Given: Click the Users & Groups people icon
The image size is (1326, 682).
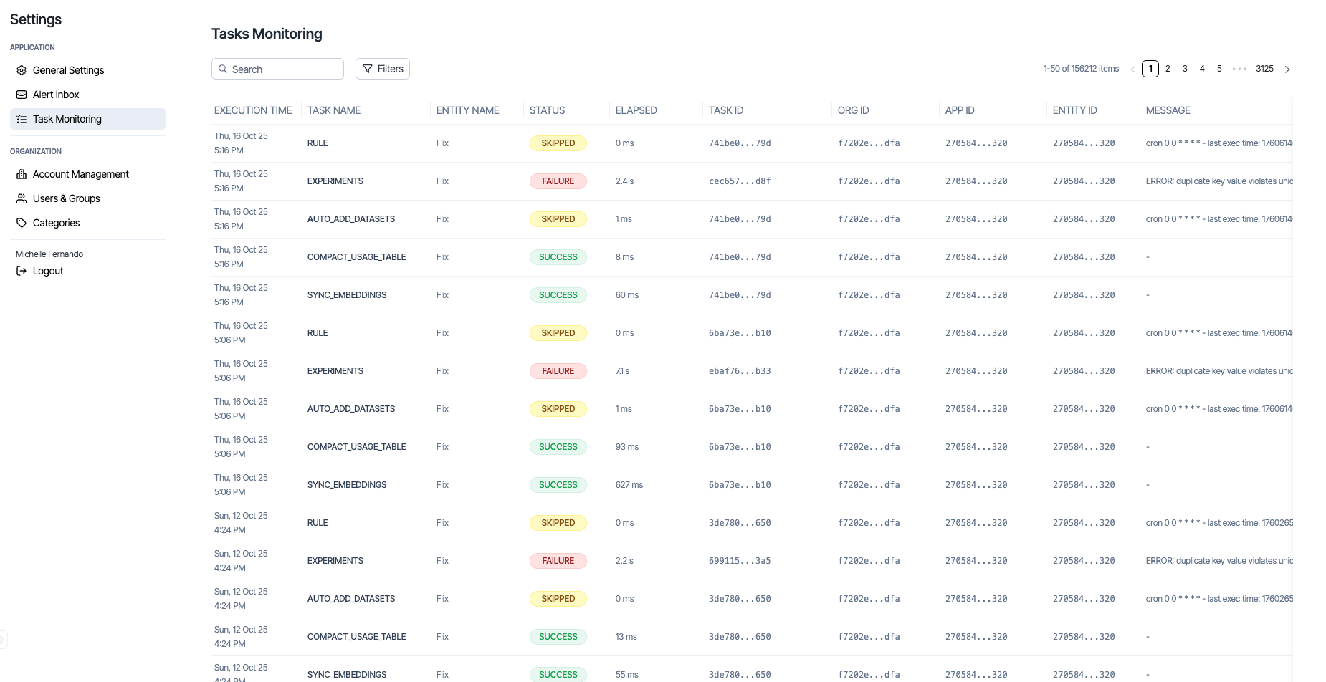Looking at the screenshot, I should (x=22, y=198).
